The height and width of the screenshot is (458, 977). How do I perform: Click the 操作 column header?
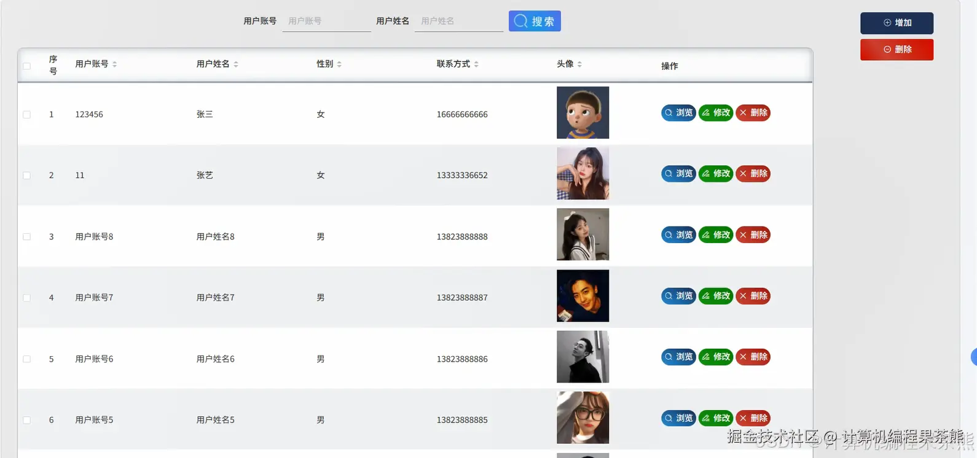click(x=670, y=66)
